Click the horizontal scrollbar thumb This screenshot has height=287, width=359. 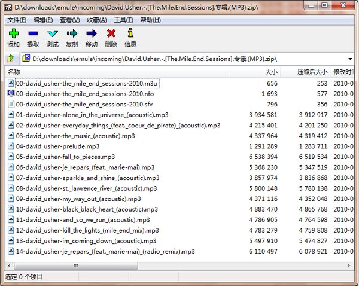[x=76, y=265]
